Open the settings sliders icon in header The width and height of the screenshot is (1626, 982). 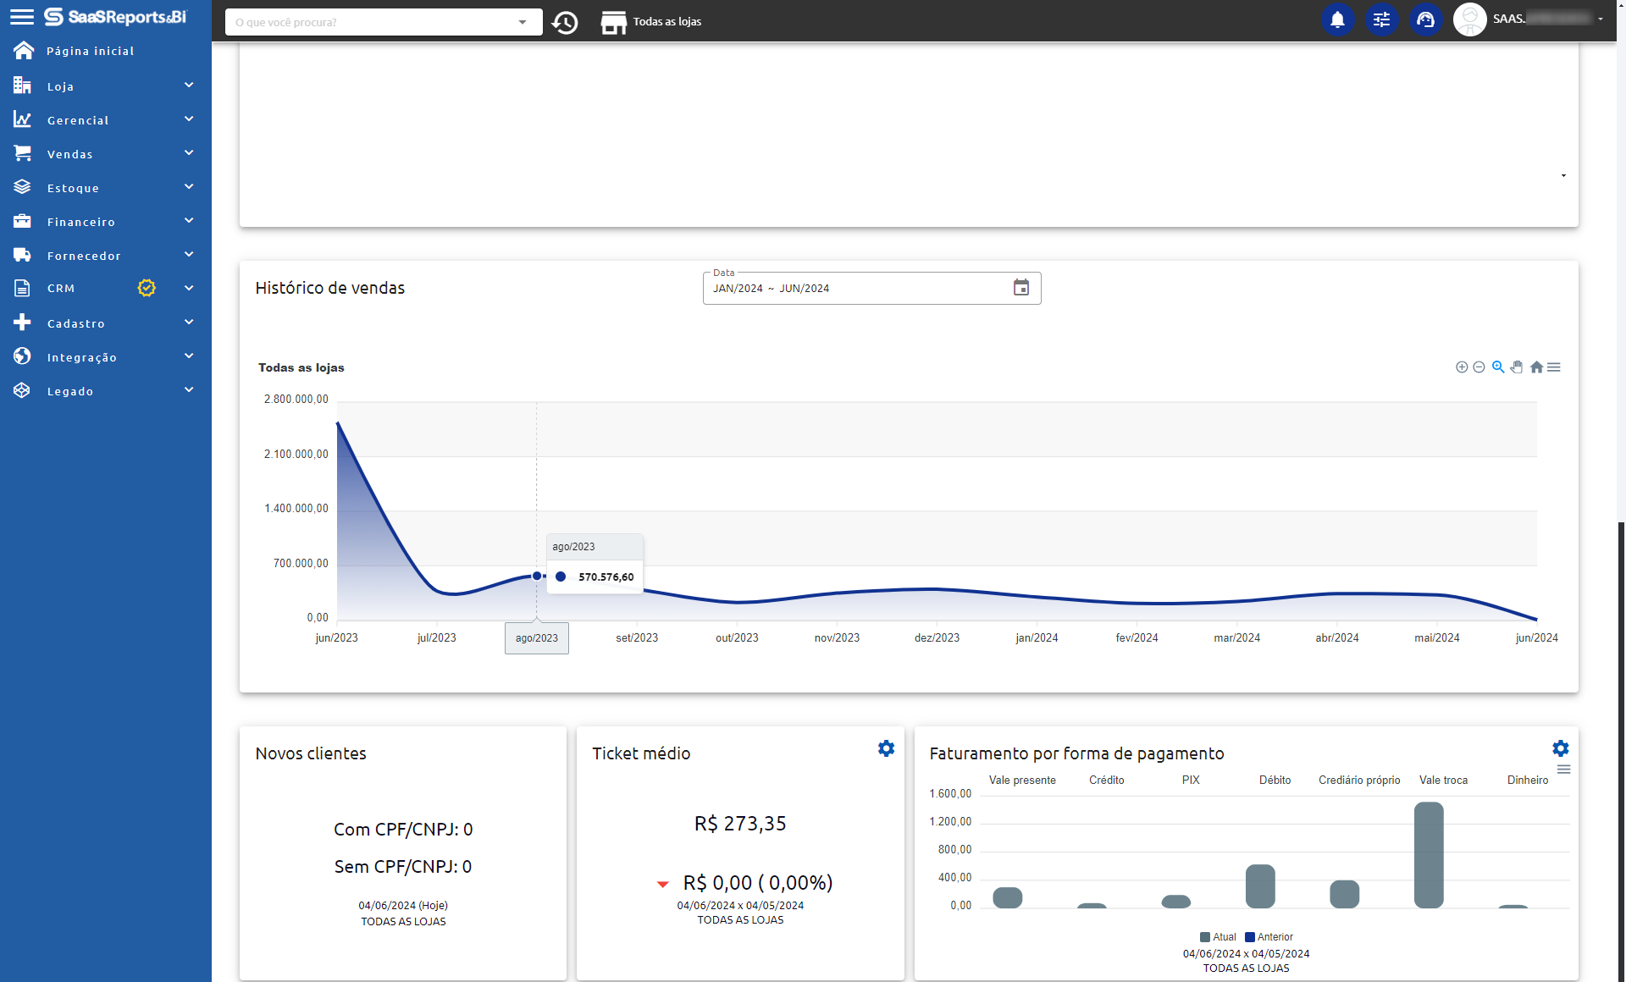pos(1381,19)
